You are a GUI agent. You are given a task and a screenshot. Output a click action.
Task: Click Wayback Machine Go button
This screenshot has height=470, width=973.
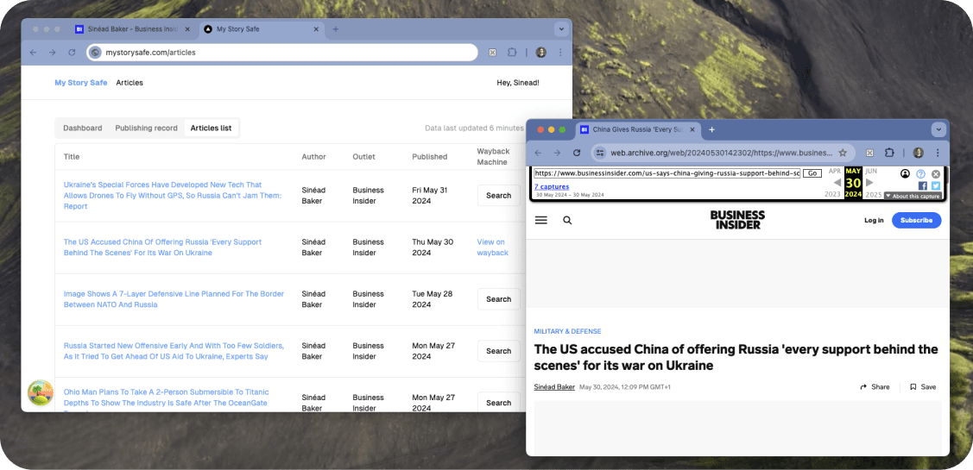812,173
